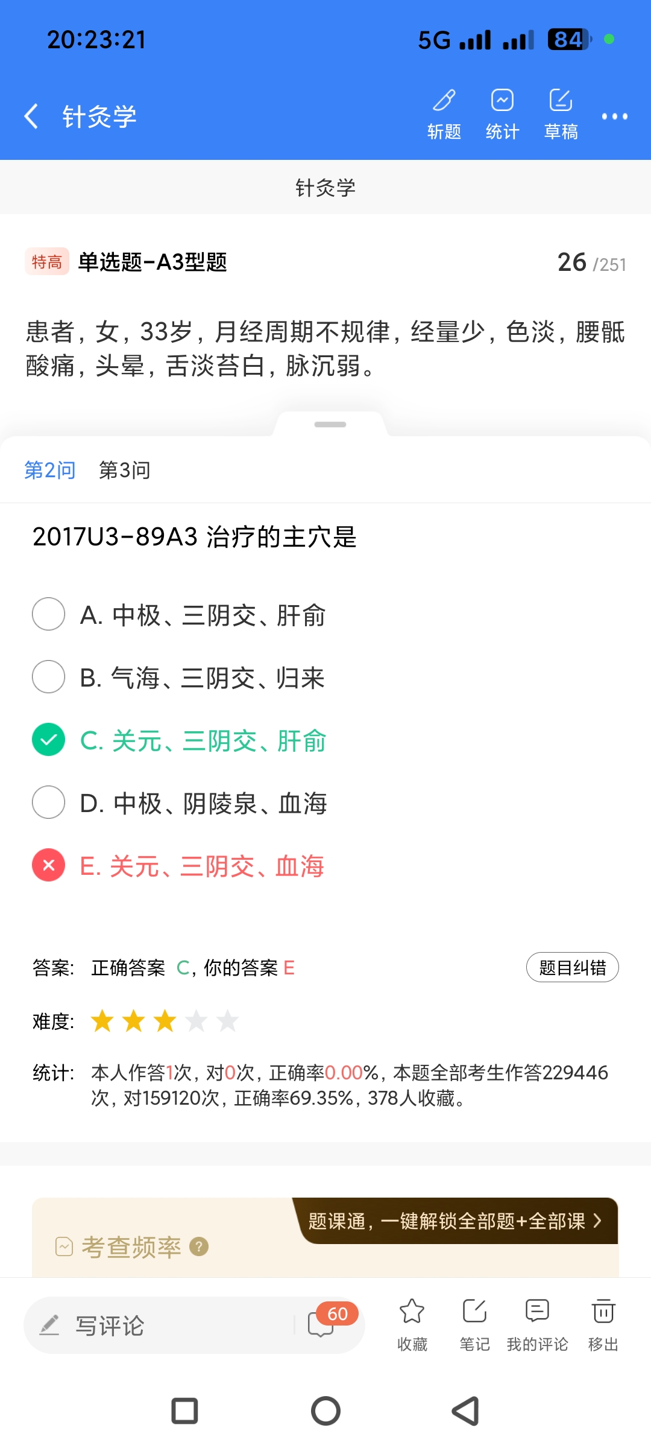Open the three-dot more menu
The image size is (651, 1448).
pyautogui.click(x=614, y=116)
